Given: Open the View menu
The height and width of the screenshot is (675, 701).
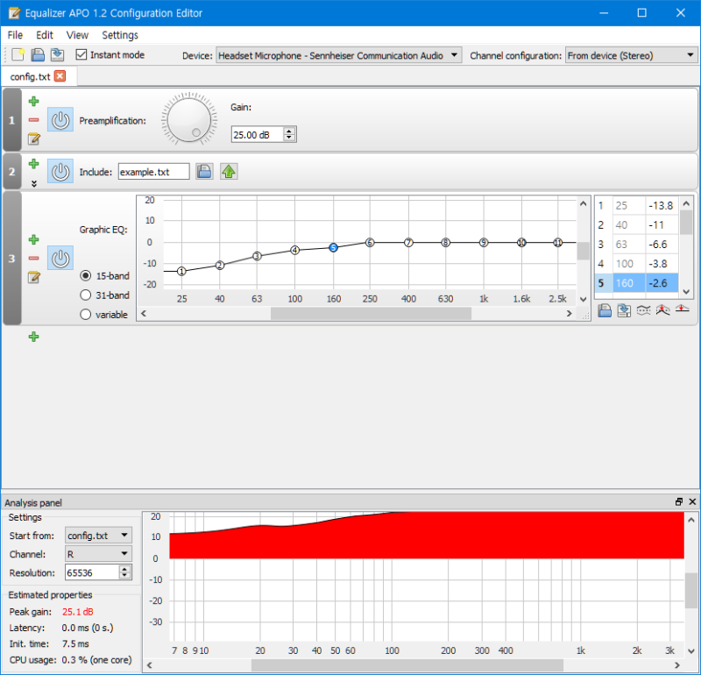Looking at the screenshot, I should [x=77, y=35].
